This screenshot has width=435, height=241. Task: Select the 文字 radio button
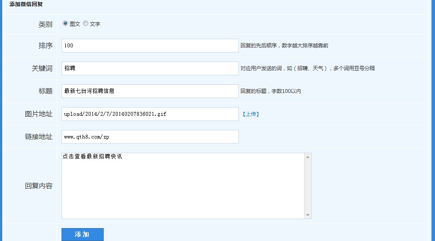pos(86,24)
